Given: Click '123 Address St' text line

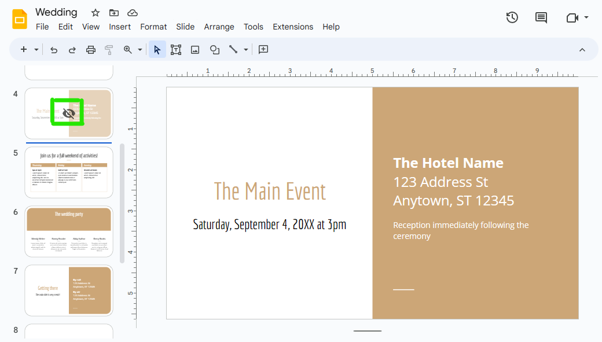Looking at the screenshot, I should pyautogui.click(x=441, y=182).
